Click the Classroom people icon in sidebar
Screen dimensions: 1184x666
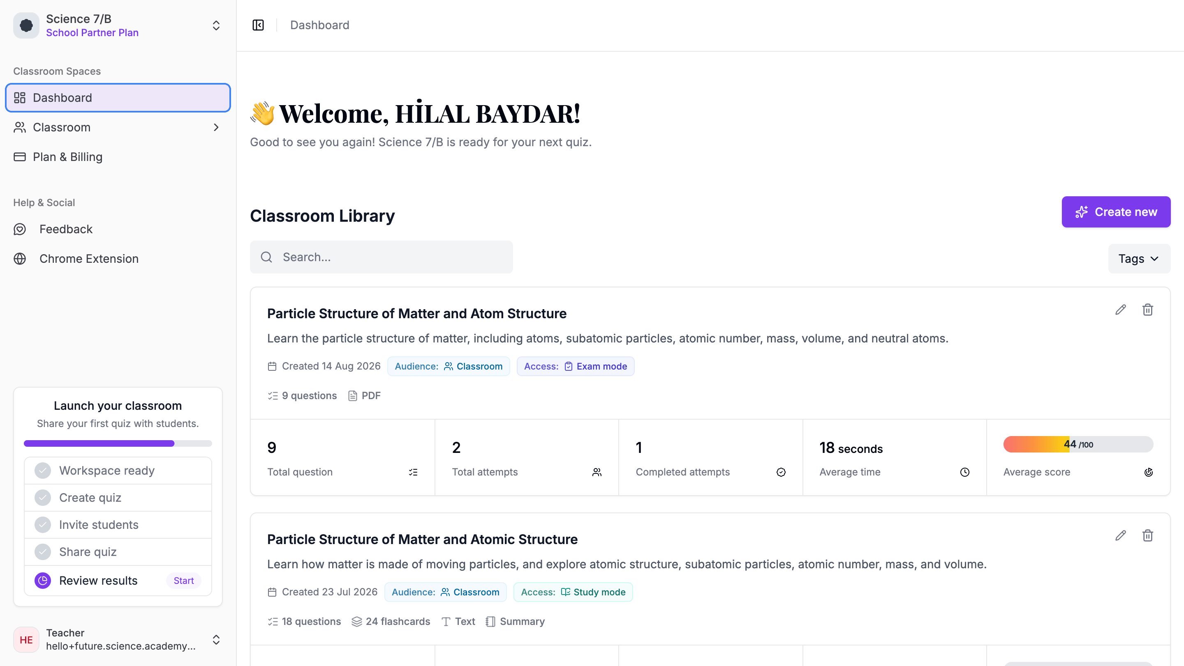pyautogui.click(x=20, y=127)
